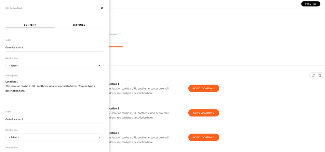
Task: Click the Location 1 description text in panel
Action: (50, 88)
